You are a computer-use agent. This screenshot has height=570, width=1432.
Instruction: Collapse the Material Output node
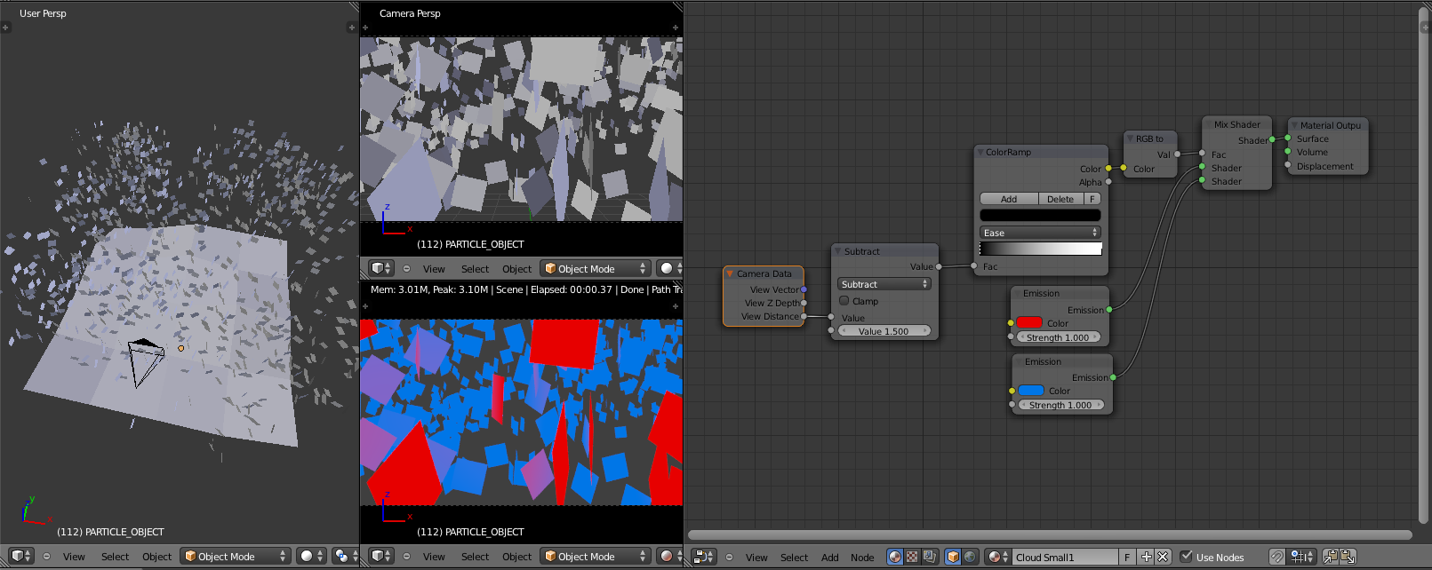[1294, 125]
